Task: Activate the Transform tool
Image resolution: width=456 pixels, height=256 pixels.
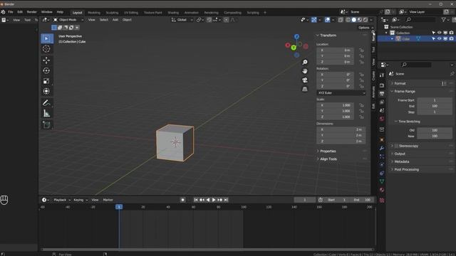Action: point(46,91)
